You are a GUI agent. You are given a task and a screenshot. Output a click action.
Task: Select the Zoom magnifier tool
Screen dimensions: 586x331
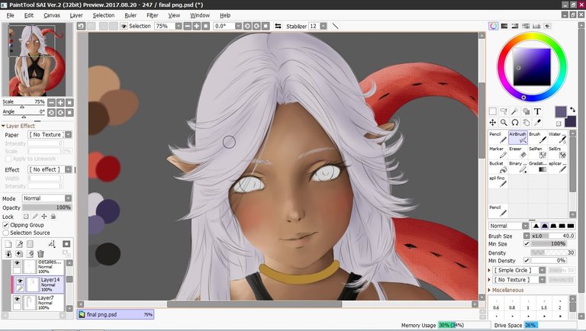[x=504, y=123]
